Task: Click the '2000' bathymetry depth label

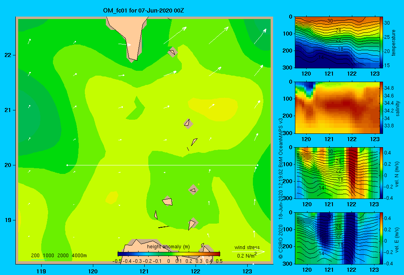Action: click(63, 256)
